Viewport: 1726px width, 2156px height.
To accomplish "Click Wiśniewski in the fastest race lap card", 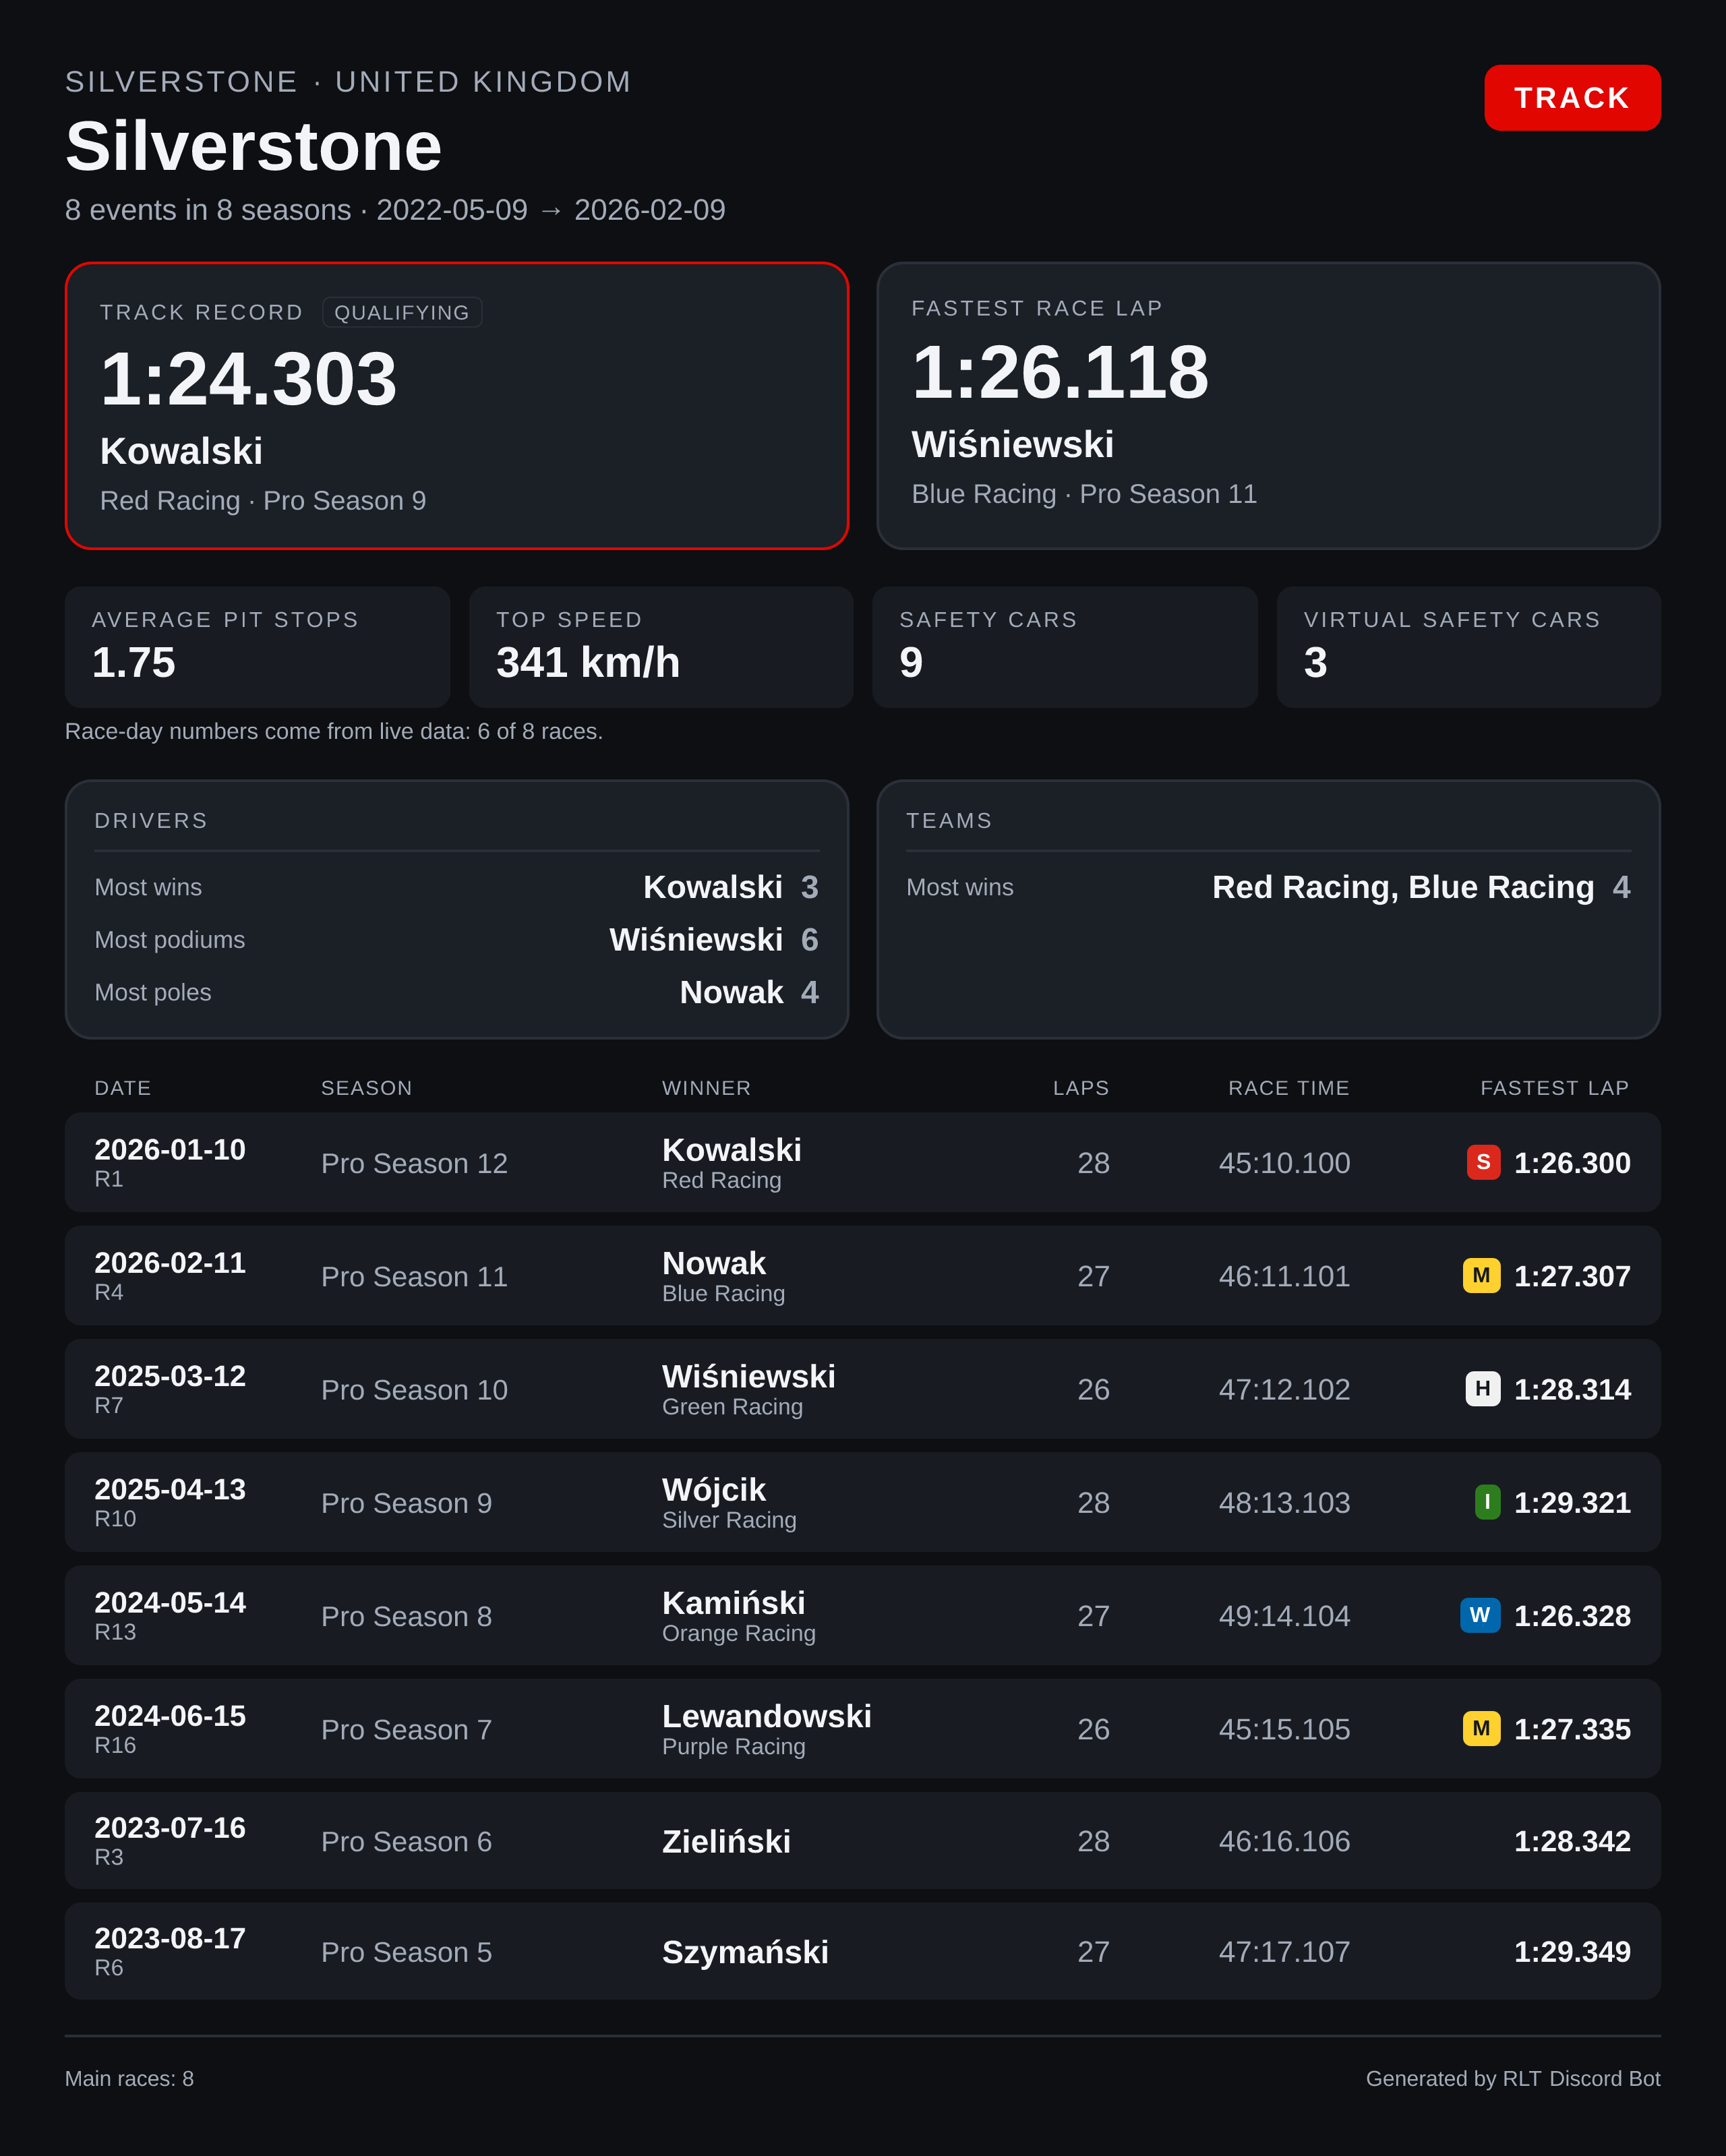I will (1012, 444).
